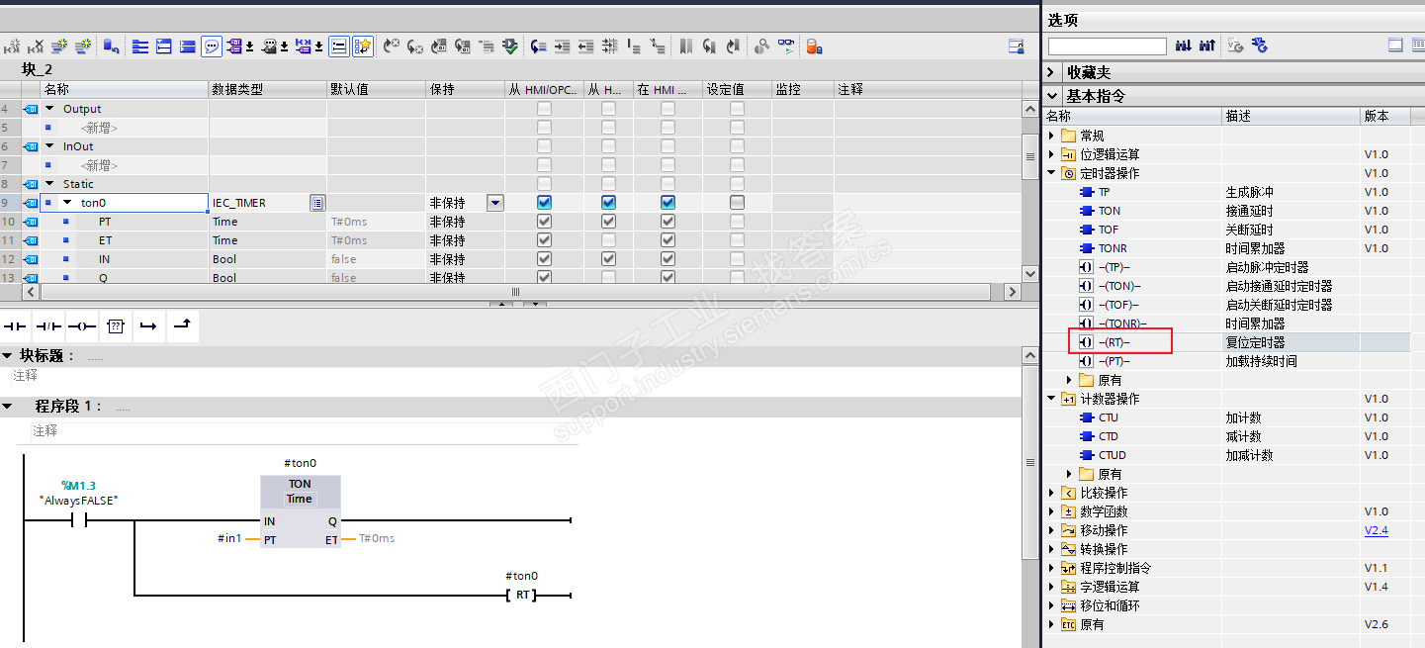The image size is (1425, 648).
Task: Select the CTD count down instruction
Action: click(1108, 436)
